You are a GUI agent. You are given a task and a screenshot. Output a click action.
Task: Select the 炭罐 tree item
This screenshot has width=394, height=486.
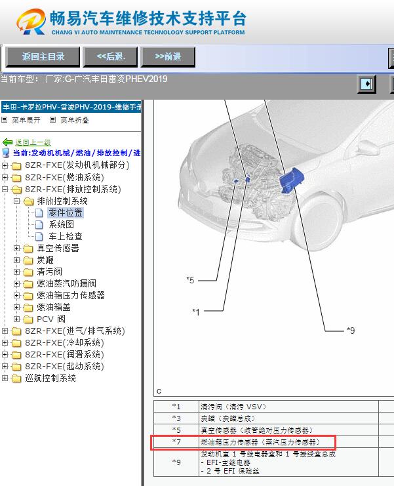tap(45, 260)
